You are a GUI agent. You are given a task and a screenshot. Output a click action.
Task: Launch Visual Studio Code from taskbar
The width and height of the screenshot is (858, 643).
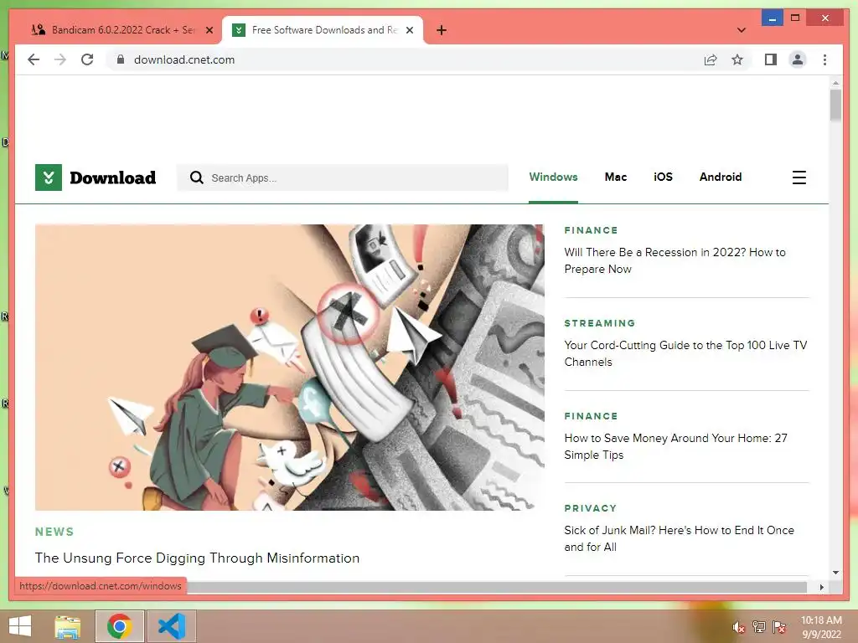tap(172, 626)
